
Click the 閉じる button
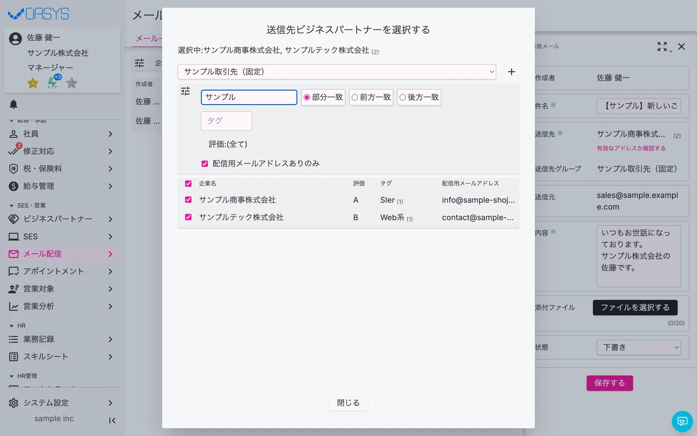[348, 403]
